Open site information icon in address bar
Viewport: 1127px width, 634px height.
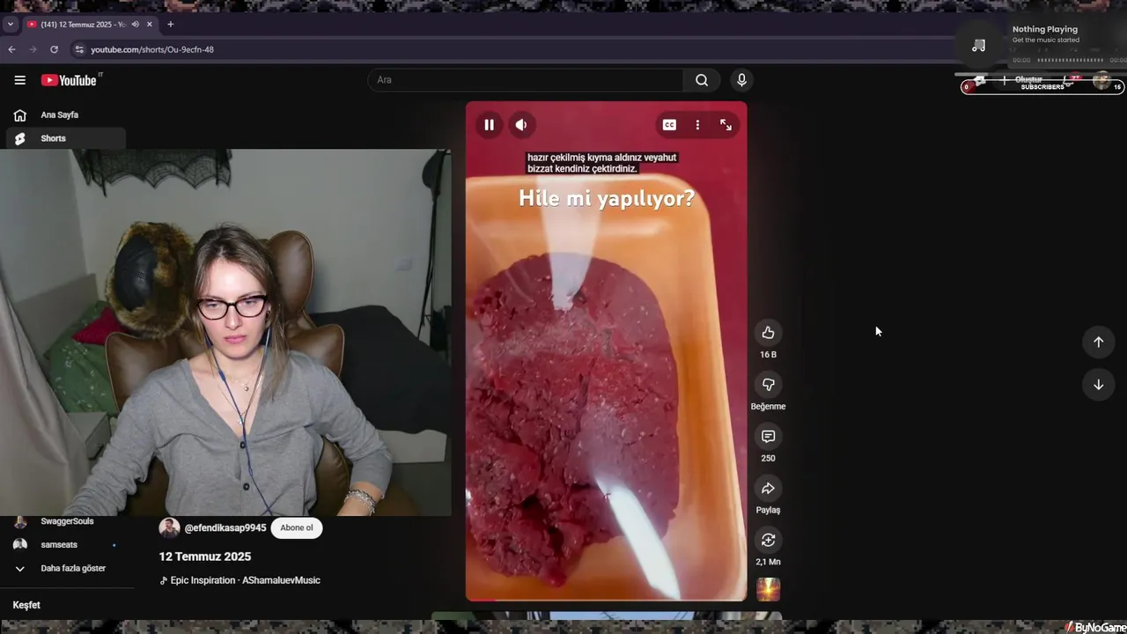pyautogui.click(x=79, y=49)
